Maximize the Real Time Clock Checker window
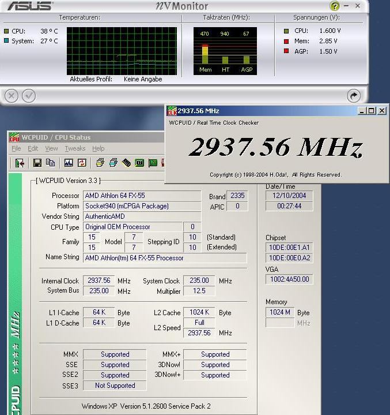Screen dimensions: 390x415 (371, 111)
